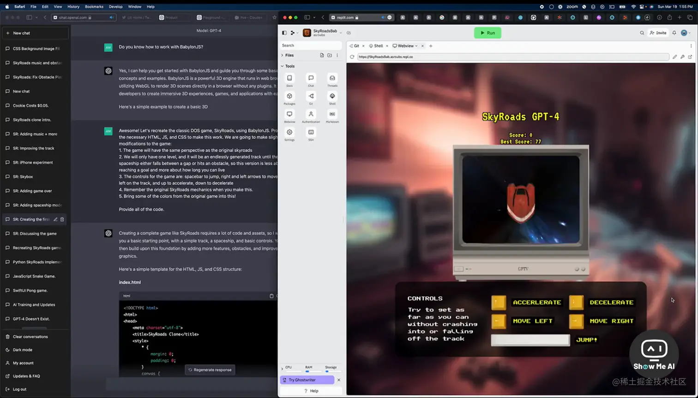
Task: Open Replit notifications bell
Action: coord(674,33)
